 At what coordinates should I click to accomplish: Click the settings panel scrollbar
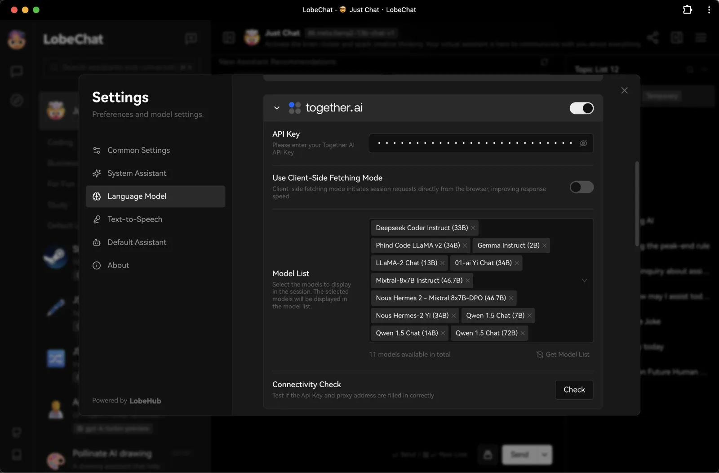(x=637, y=204)
